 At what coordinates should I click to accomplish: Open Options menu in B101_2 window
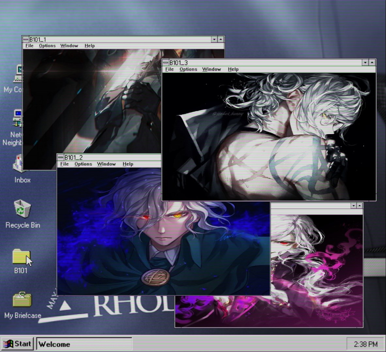[x=83, y=164]
